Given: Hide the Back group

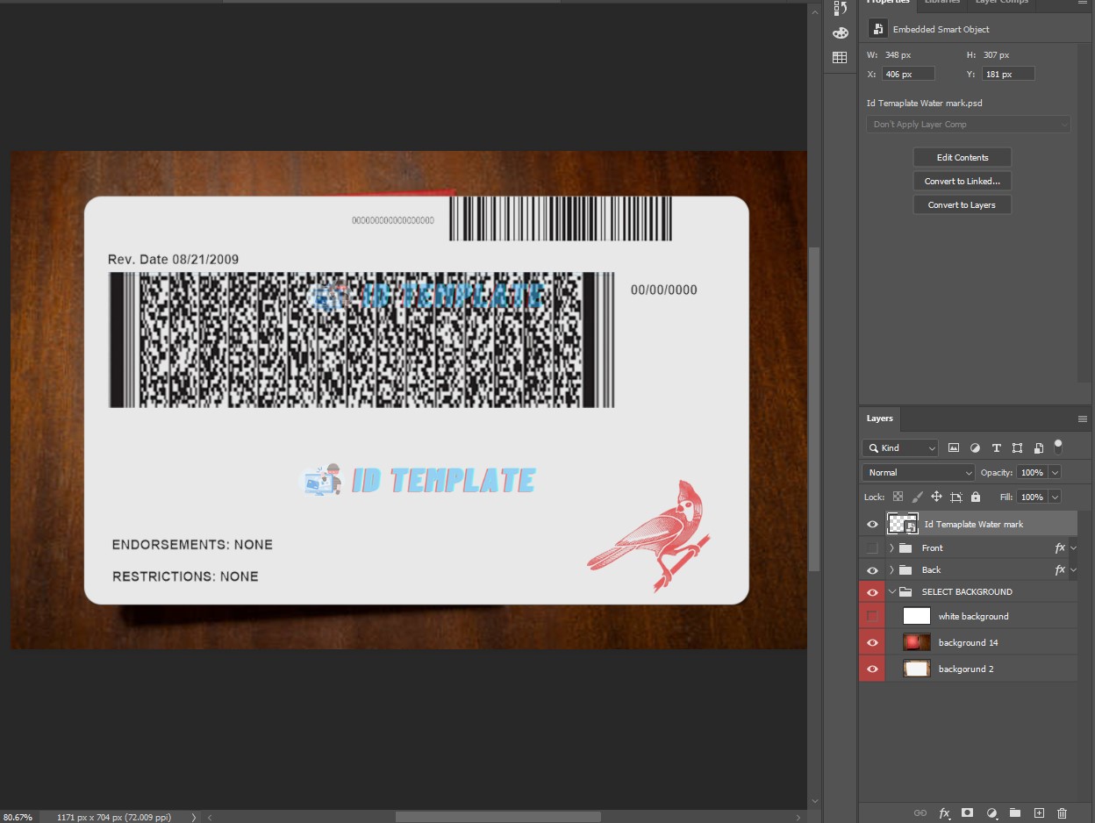Looking at the screenshot, I should coord(872,569).
